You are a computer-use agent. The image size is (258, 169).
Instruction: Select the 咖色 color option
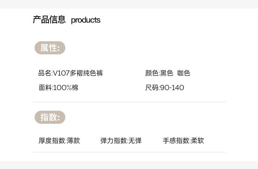tap(184, 73)
